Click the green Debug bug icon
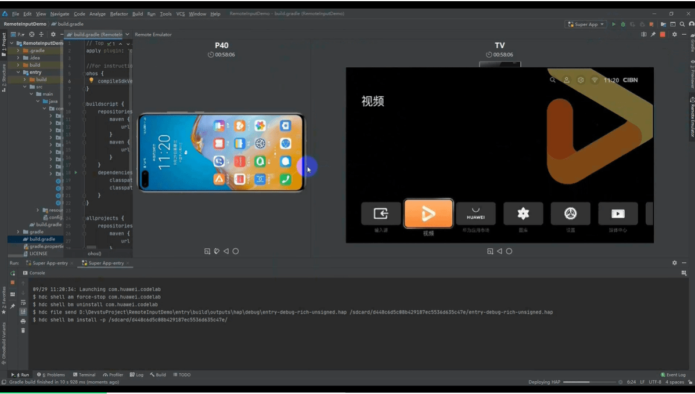Screen dimensions: 695x394 pyautogui.click(x=623, y=24)
